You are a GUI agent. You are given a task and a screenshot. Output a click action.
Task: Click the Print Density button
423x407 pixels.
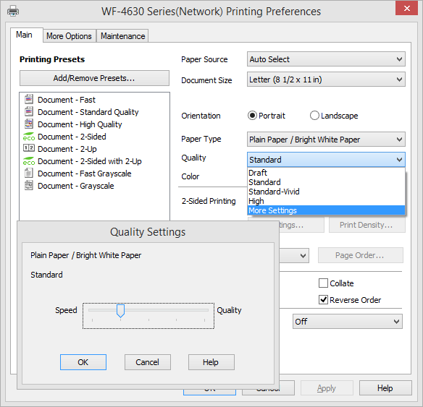[367, 225]
